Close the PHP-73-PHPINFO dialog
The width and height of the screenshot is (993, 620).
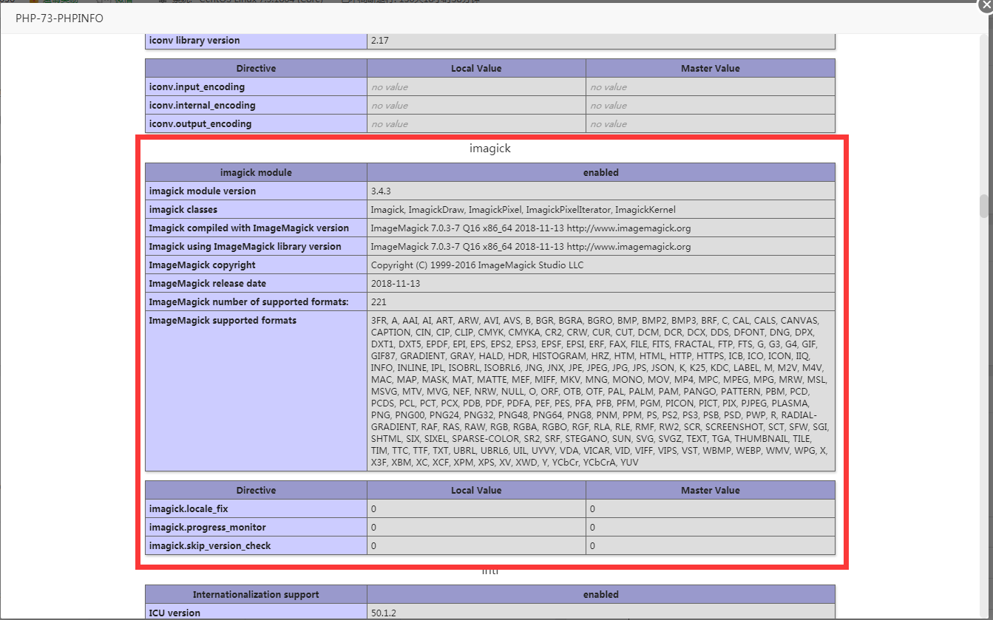(986, 4)
